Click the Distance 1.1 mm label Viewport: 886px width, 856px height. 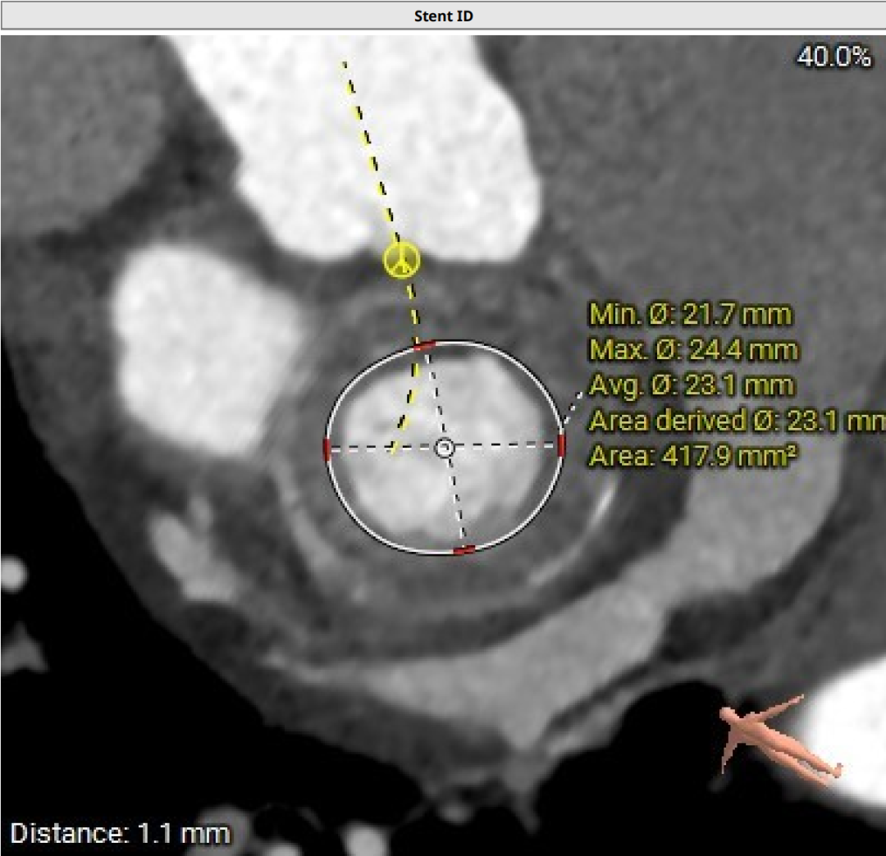(121, 834)
